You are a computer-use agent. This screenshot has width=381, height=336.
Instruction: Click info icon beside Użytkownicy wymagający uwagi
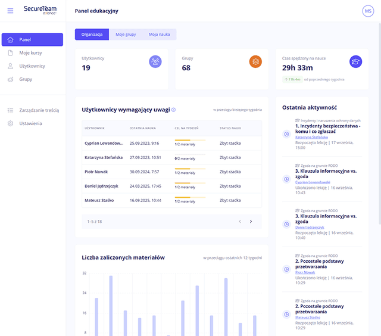(x=173, y=110)
